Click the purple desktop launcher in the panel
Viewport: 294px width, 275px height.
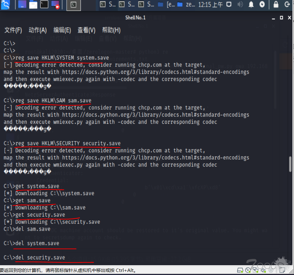tap(22, 5)
